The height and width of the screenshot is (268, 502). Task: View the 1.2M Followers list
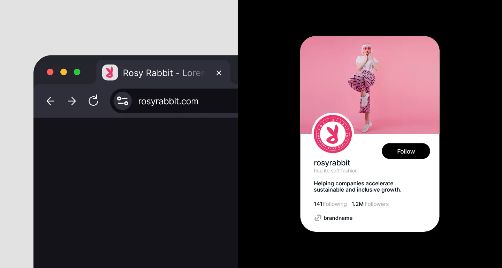pyautogui.click(x=370, y=204)
